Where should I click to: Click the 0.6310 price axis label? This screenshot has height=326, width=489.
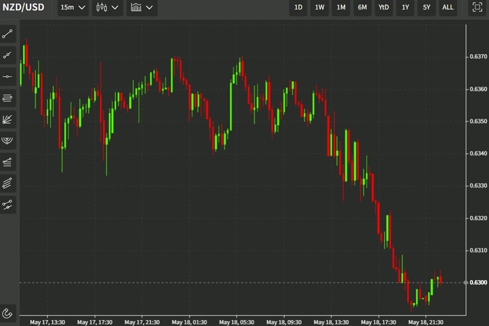pyautogui.click(x=478, y=251)
